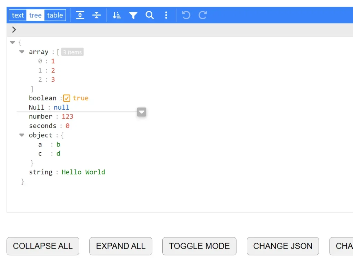Collapse the array node triangle
353x264 pixels.
click(22, 52)
